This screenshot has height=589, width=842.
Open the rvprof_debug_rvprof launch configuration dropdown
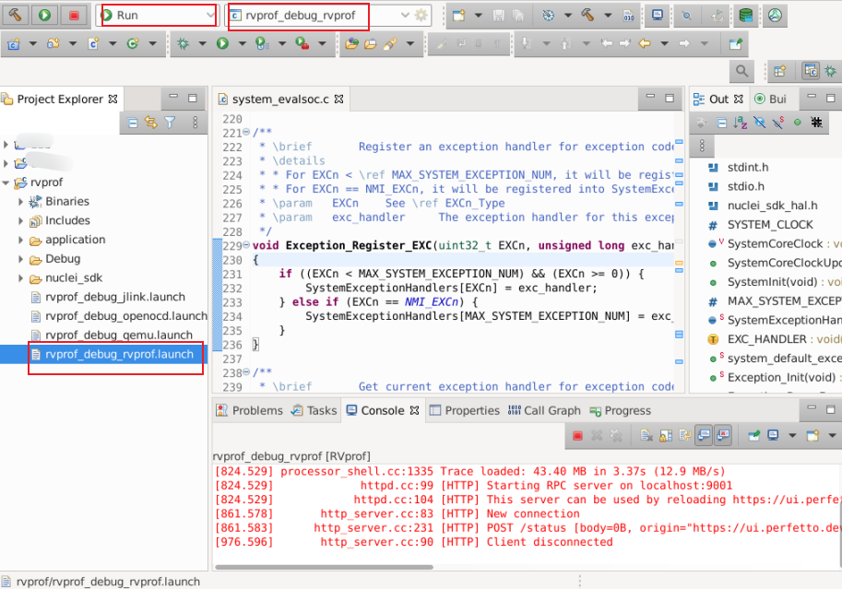405,16
